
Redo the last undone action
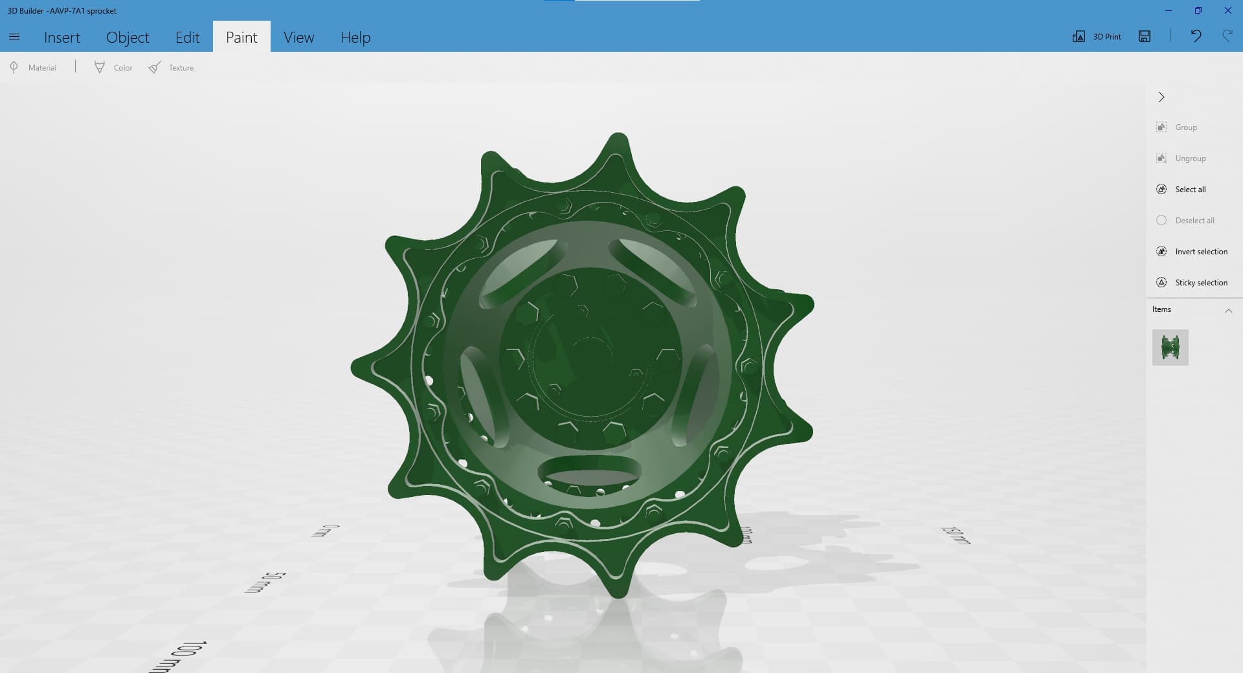pos(1227,37)
